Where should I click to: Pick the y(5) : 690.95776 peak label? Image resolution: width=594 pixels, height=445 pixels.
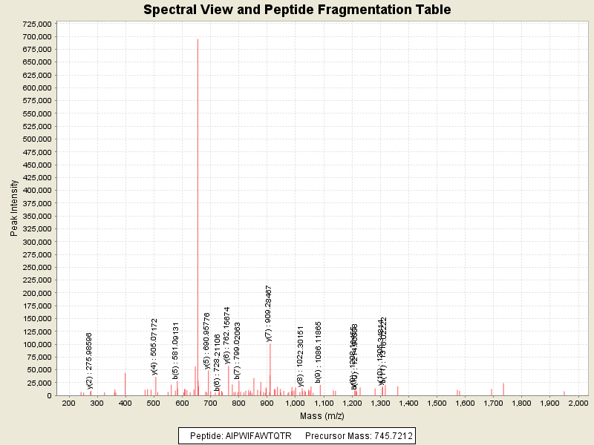207,340
